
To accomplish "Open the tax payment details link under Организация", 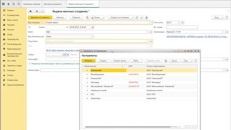I will pyautogui.click(x=197, y=36).
